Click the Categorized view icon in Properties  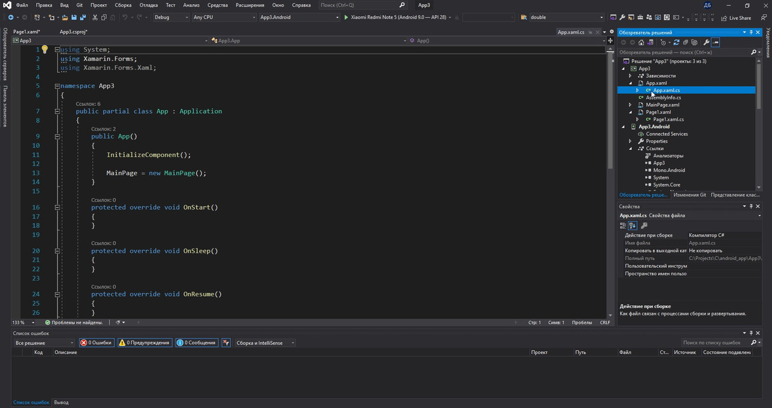point(623,226)
